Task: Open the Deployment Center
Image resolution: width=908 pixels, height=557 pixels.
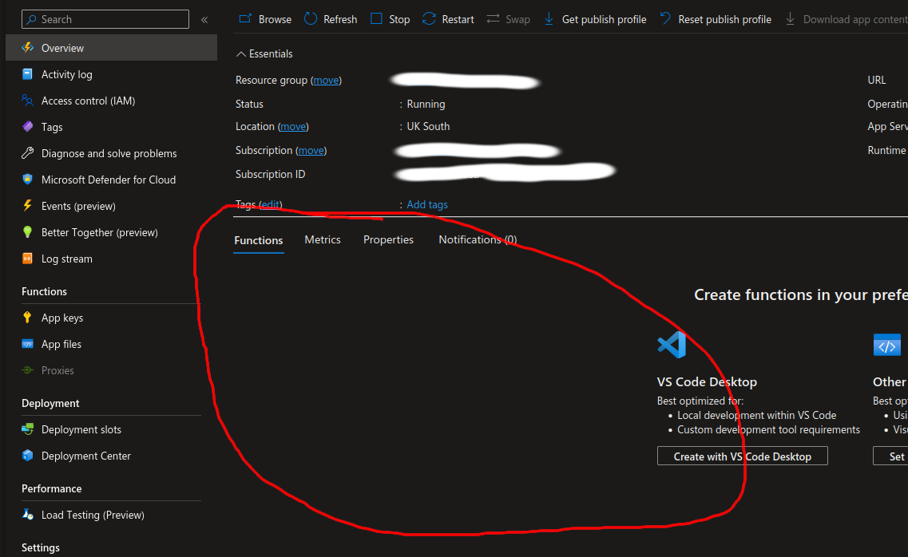Action: [86, 456]
